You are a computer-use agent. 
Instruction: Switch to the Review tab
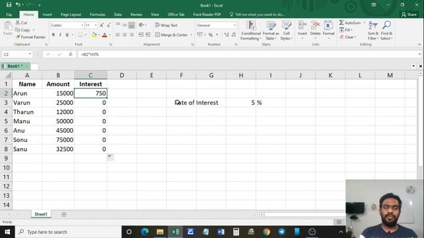pos(136,15)
